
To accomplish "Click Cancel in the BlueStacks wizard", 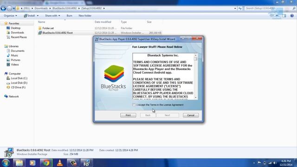I will tap(191, 116).
